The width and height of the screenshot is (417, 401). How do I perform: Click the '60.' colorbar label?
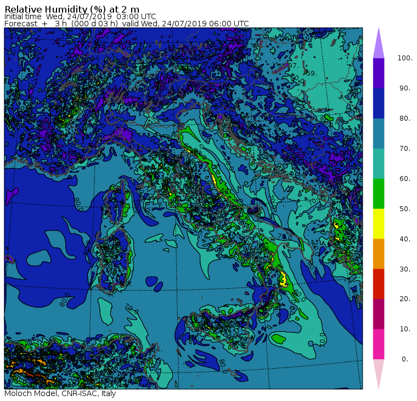[x=405, y=179]
